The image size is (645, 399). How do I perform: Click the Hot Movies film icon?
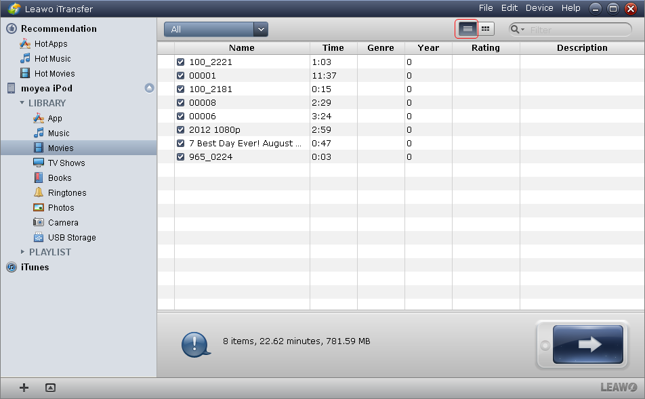tap(25, 73)
